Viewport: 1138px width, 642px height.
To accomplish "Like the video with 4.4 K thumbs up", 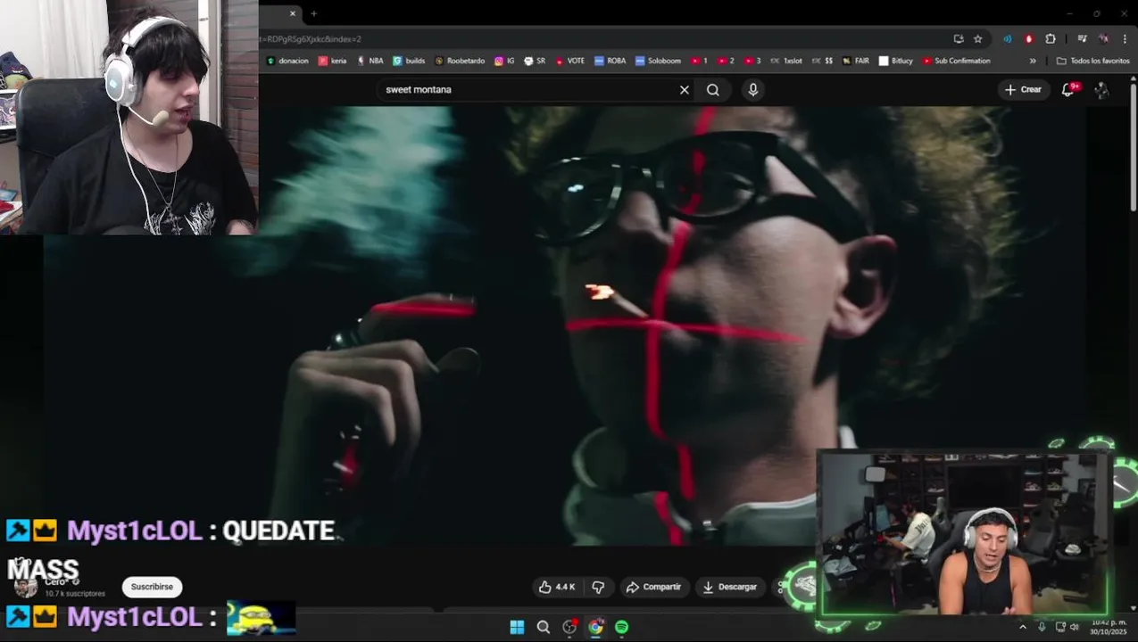I will point(557,587).
